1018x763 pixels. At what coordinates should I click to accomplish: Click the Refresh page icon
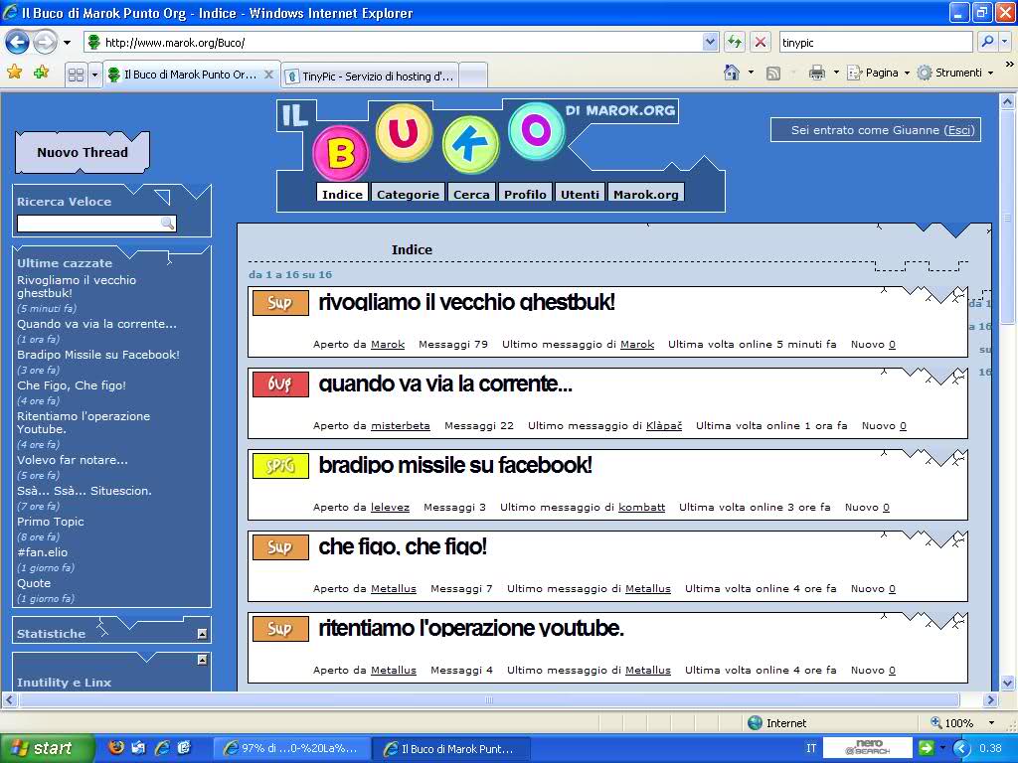pyautogui.click(x=735, y=42)
